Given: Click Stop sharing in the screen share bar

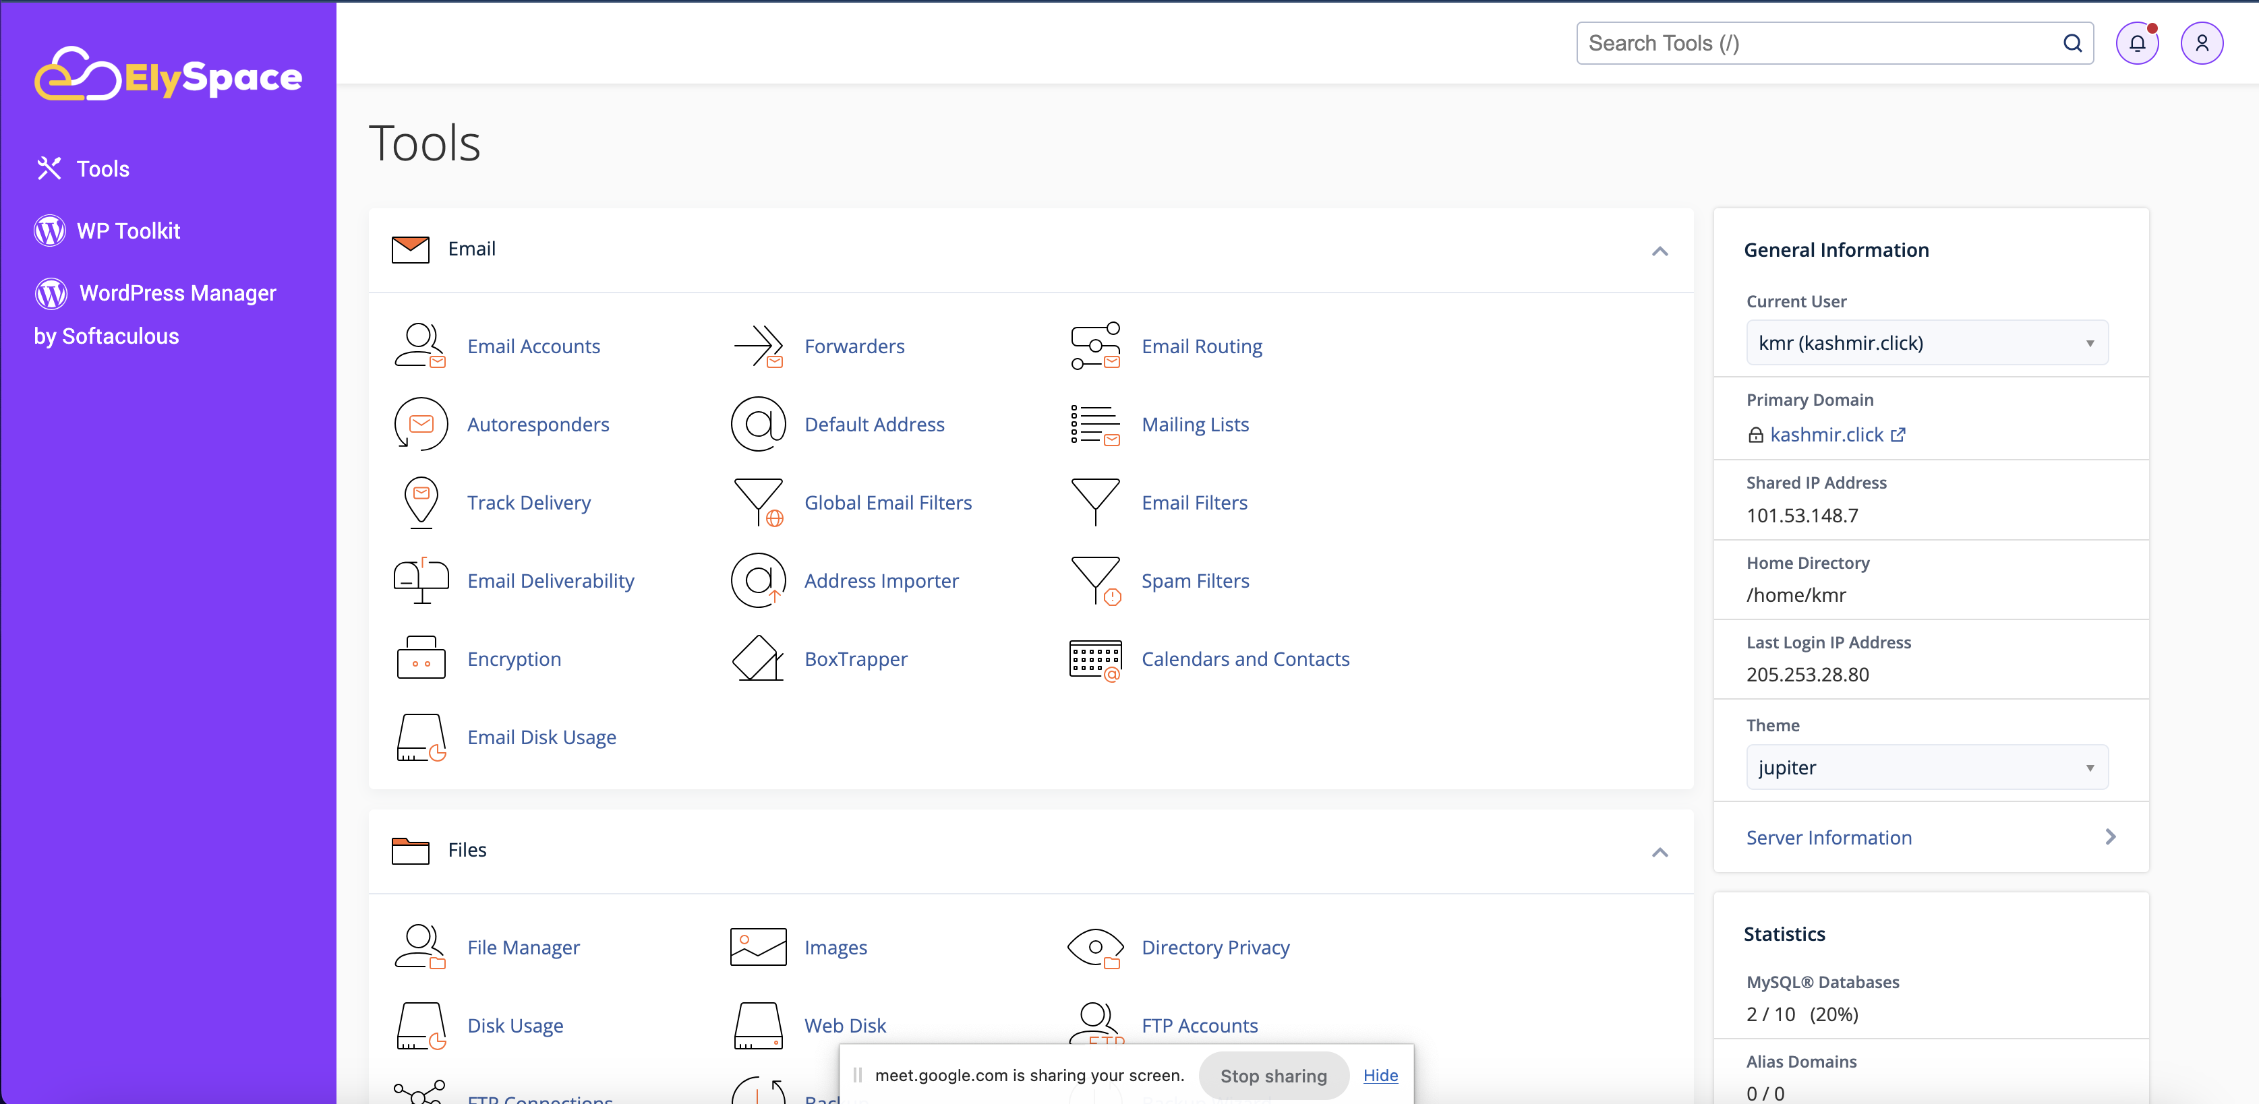Looking at the screenshot, I should point(1273,1075).
